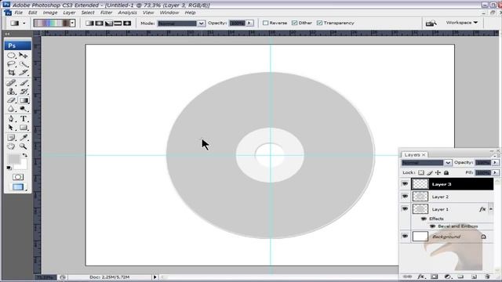Choose Angle Gradient style
This screenshot has width=502, height=282.
click(x=108, y=23)
